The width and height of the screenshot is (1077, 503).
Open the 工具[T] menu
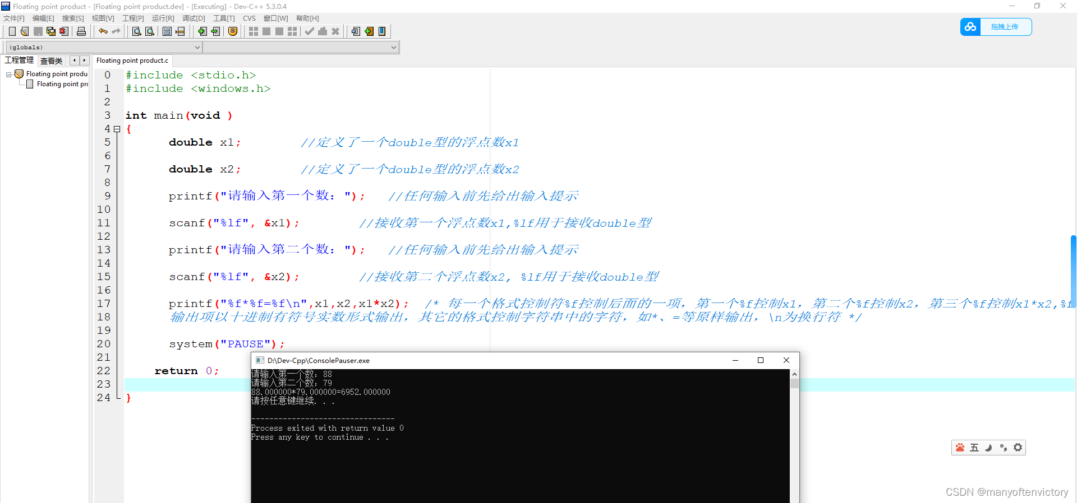pyautogui.click(x=224, y=18)
